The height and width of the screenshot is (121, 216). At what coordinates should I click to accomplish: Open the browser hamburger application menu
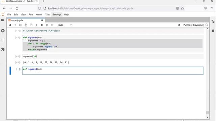(x=212, y=8)
